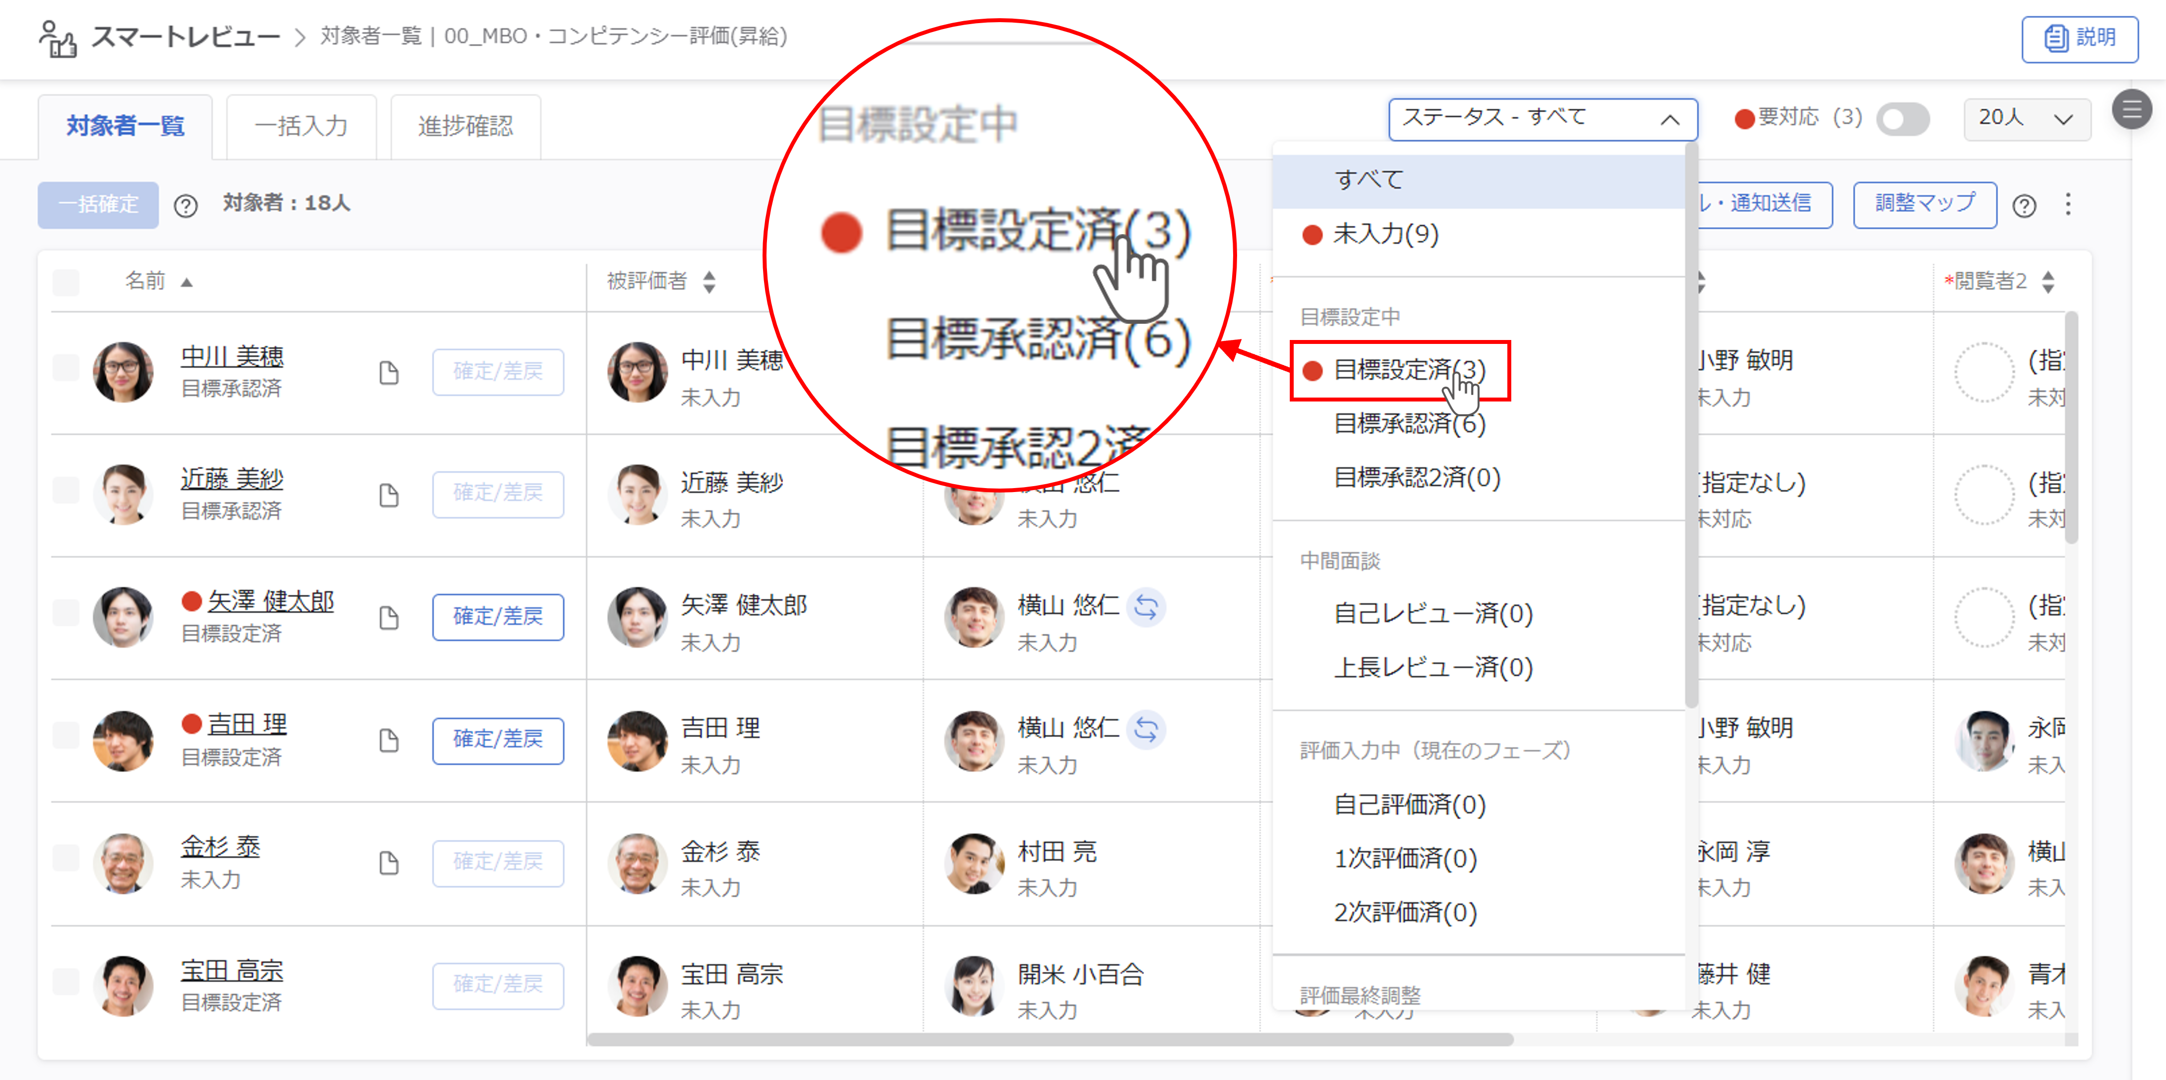Click document icon in 吉田 理 row
Image resolution: width=2166 pixels, height=1080 pixels.
click(x=388, y=741)
